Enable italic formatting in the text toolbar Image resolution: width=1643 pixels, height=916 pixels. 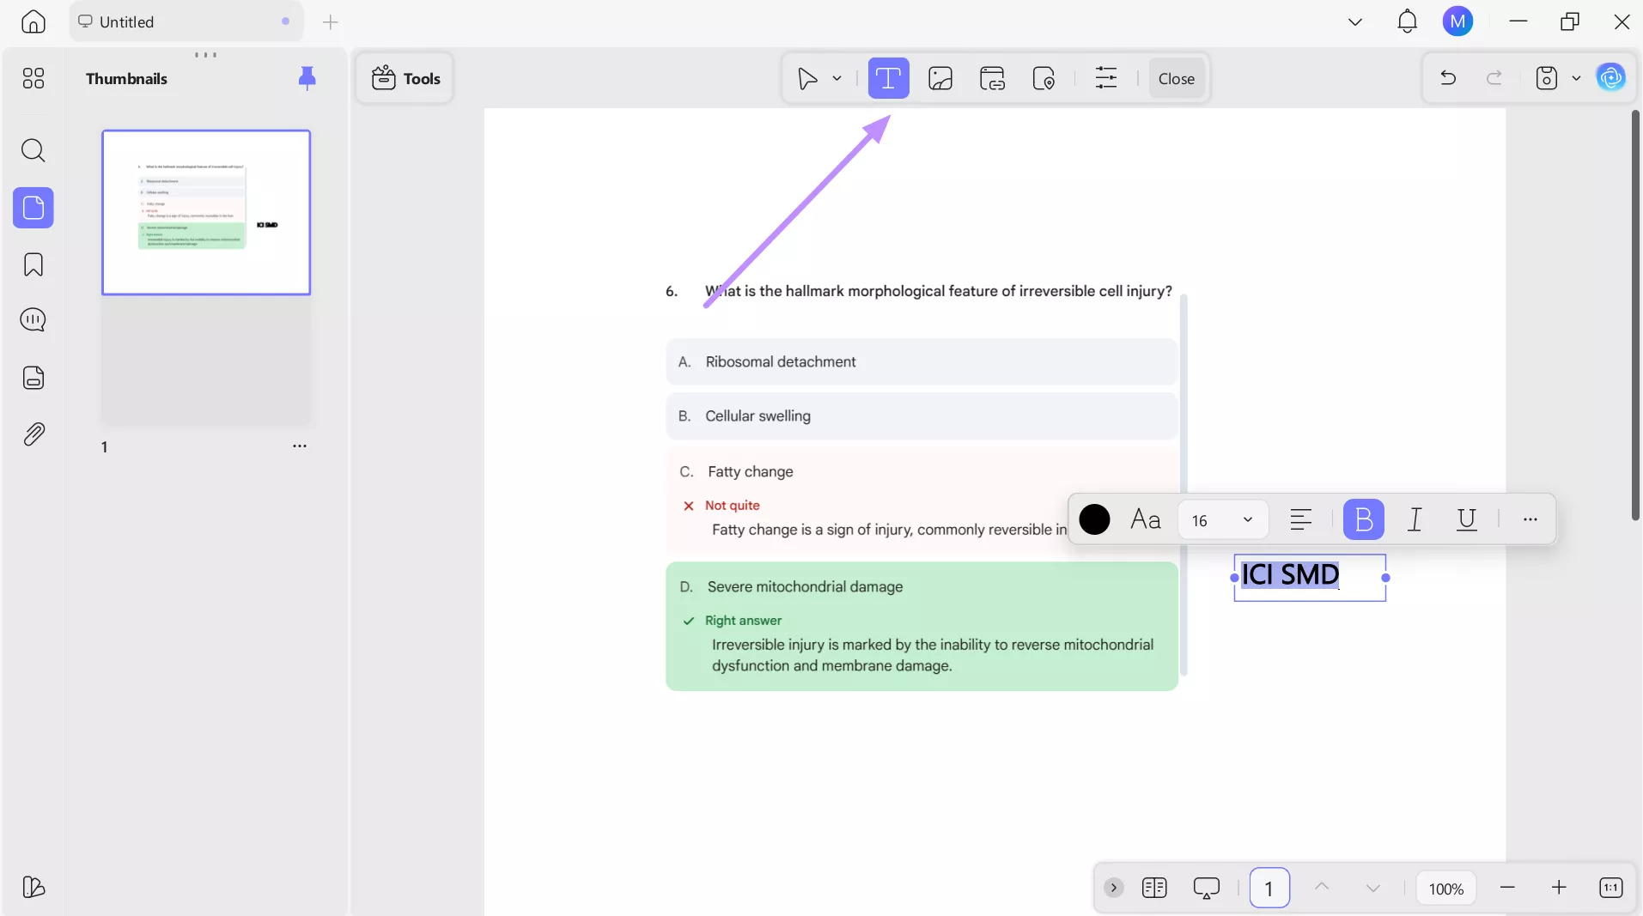(1415, 519)
